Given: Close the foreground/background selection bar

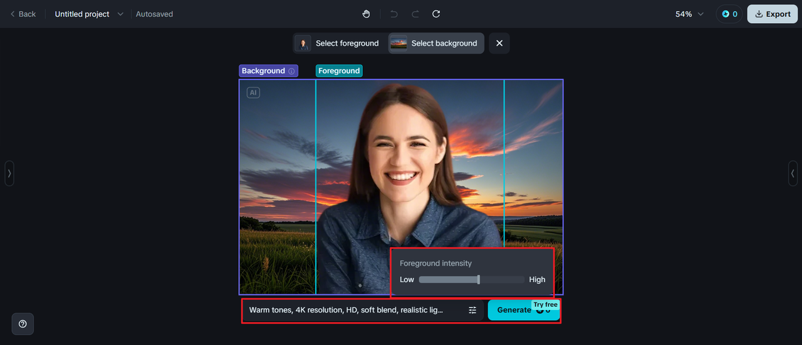Looking at the screenshot, I should pyautogui.click(x=499, y=43).
